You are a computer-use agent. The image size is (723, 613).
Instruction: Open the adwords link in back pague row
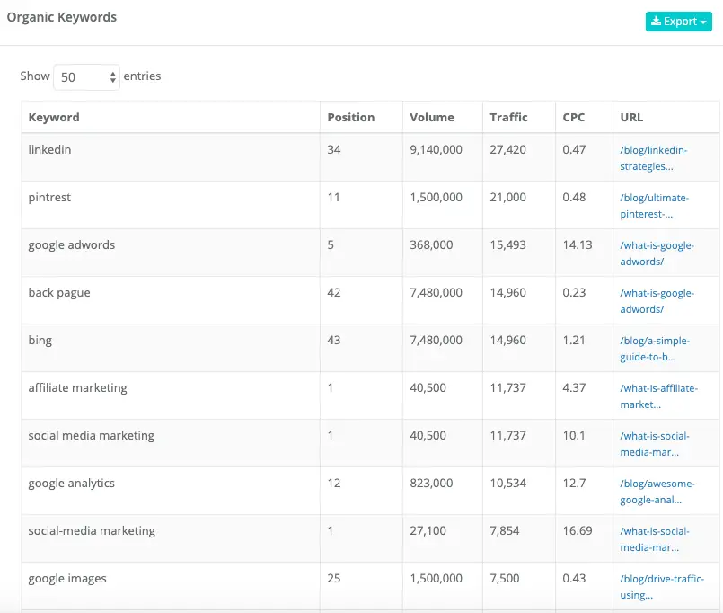[x=657, y=301]
